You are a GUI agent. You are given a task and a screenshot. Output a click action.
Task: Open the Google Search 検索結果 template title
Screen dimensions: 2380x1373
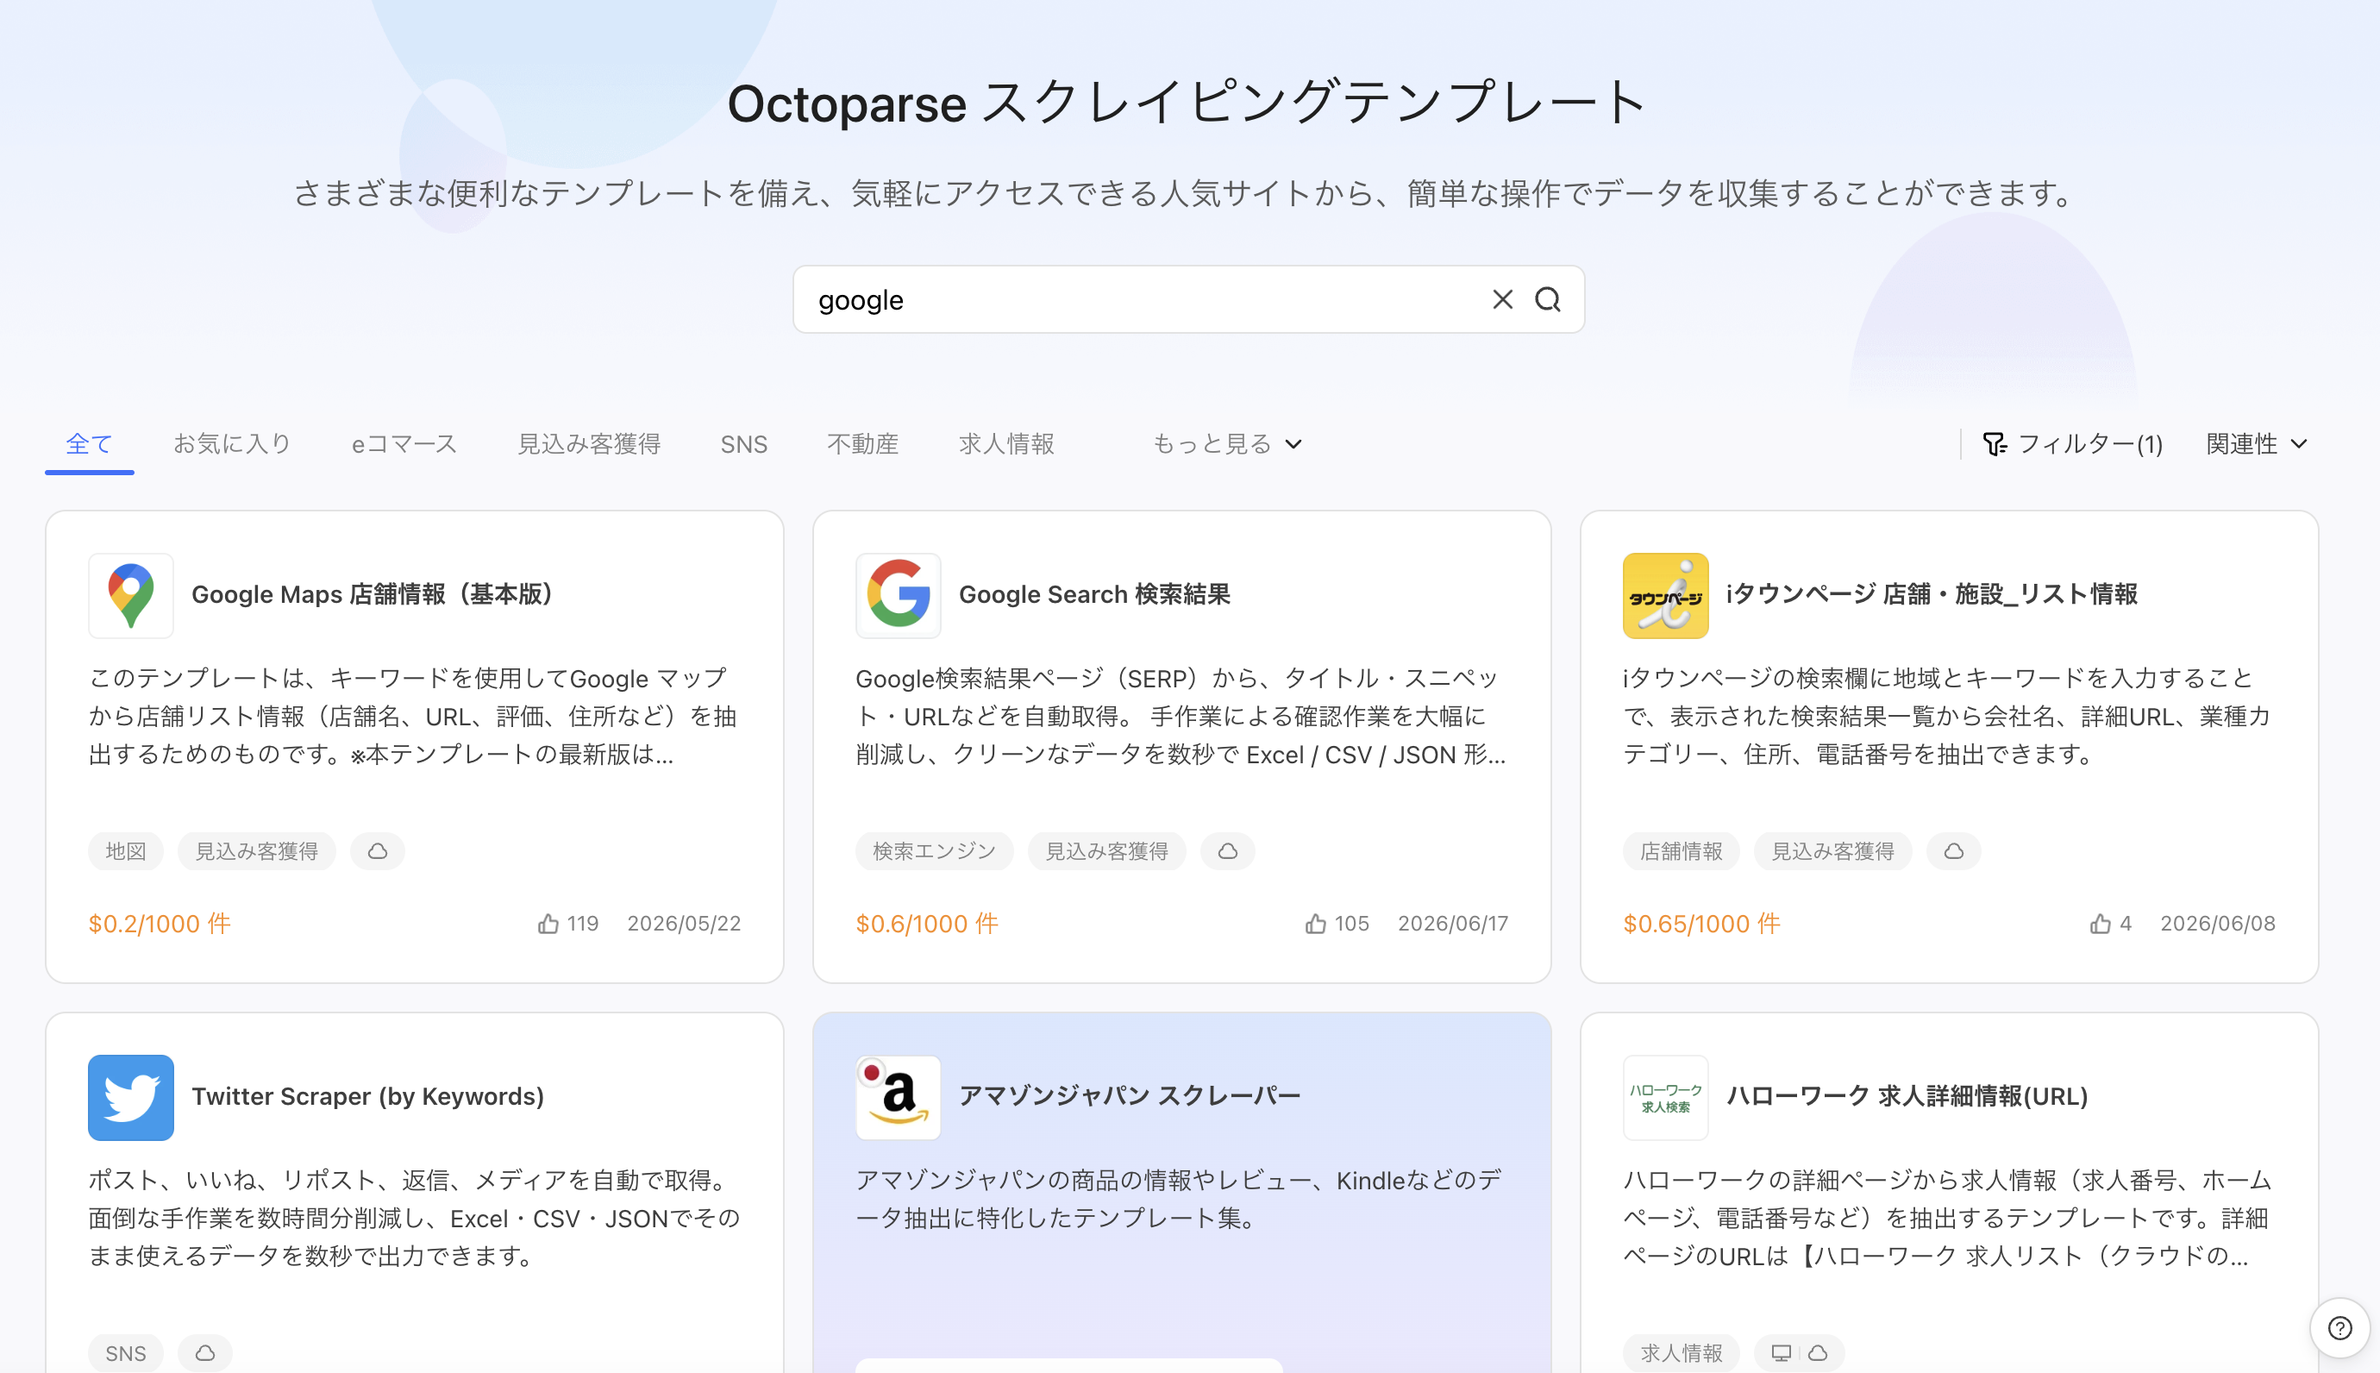(x=1094, y=594)
